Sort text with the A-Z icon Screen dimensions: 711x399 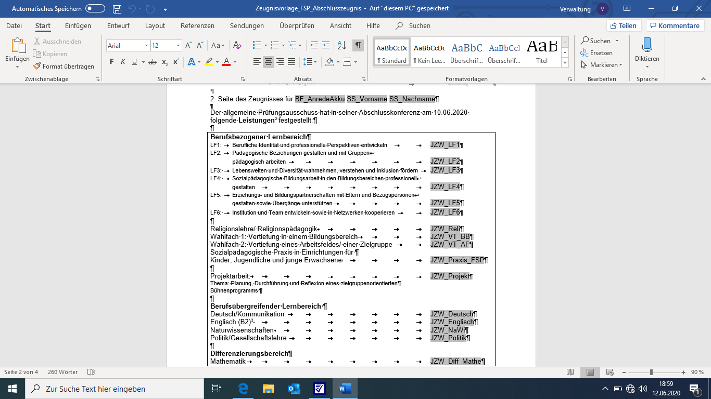(342, 45)
